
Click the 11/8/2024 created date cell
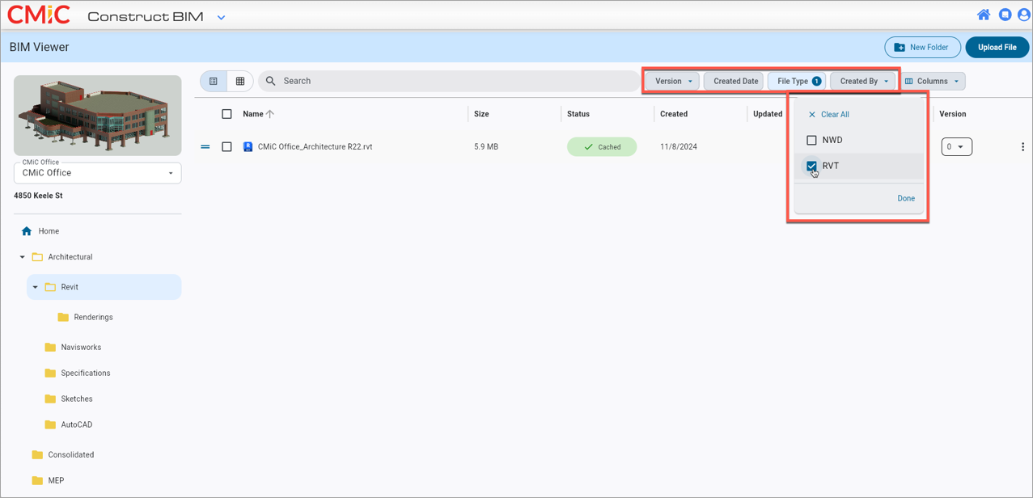pos(679,147)
